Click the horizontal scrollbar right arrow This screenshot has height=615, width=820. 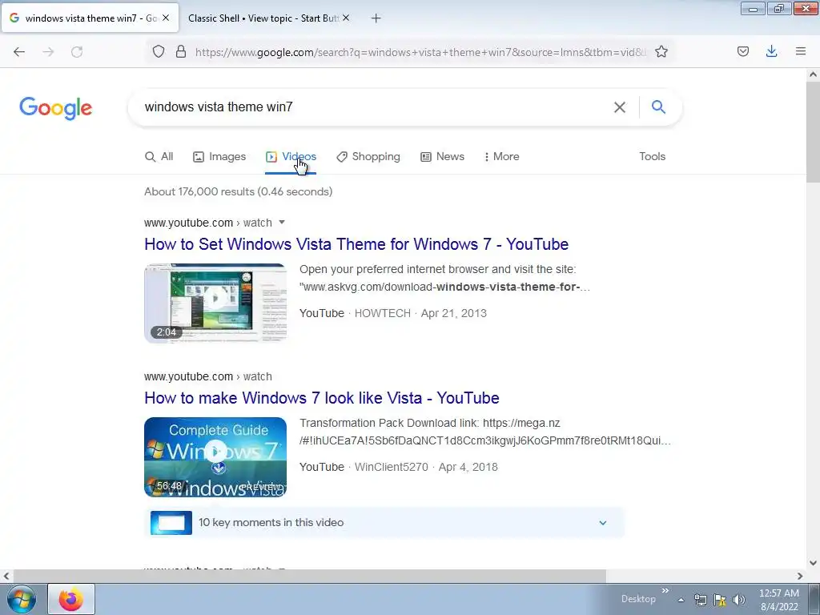[800, 576]
